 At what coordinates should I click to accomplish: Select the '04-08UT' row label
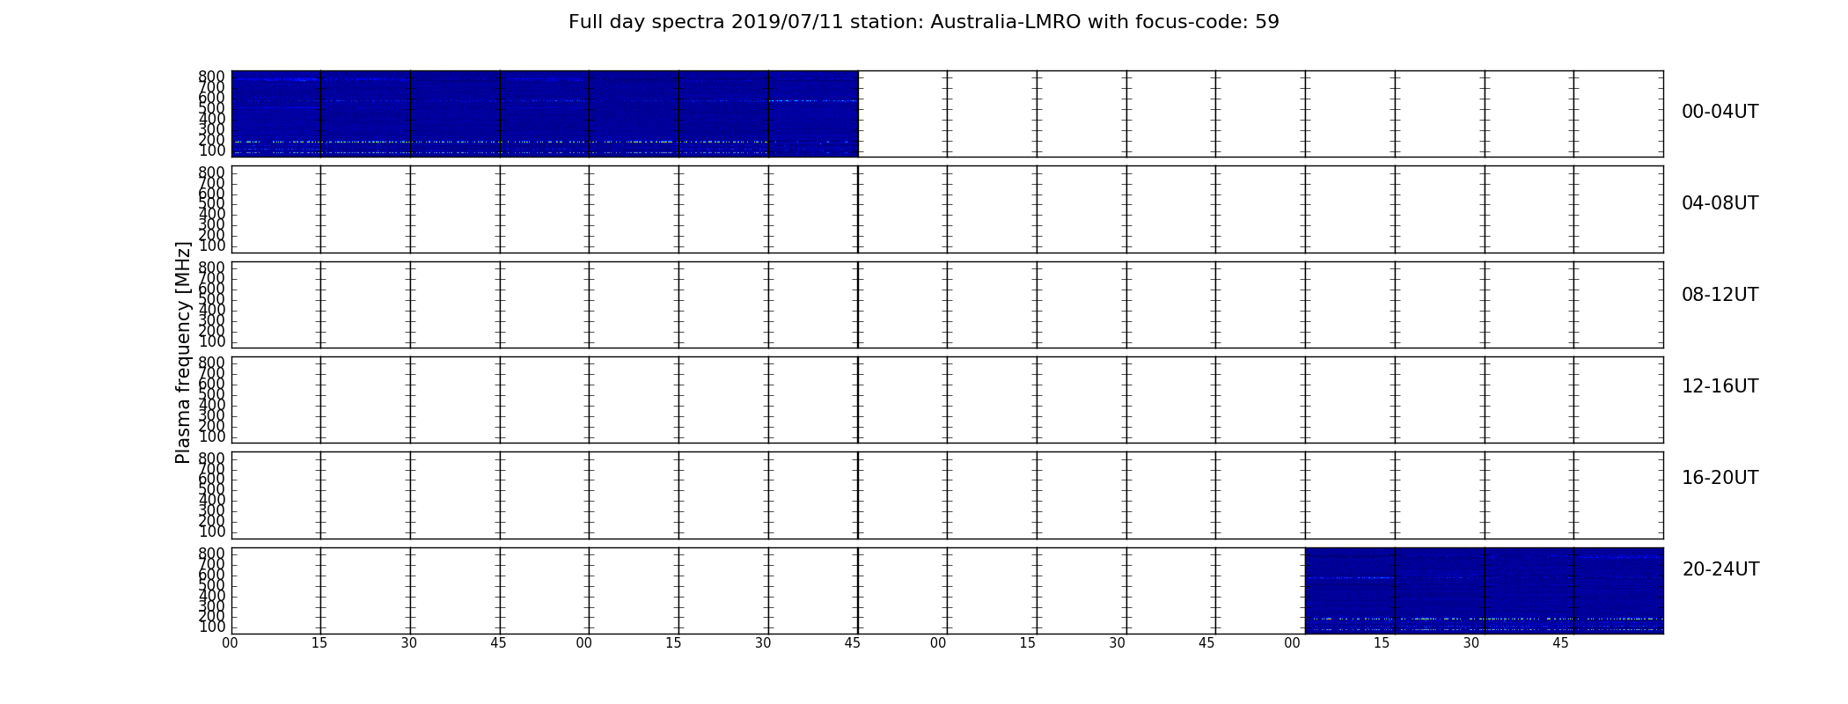tap(1720, 203)
